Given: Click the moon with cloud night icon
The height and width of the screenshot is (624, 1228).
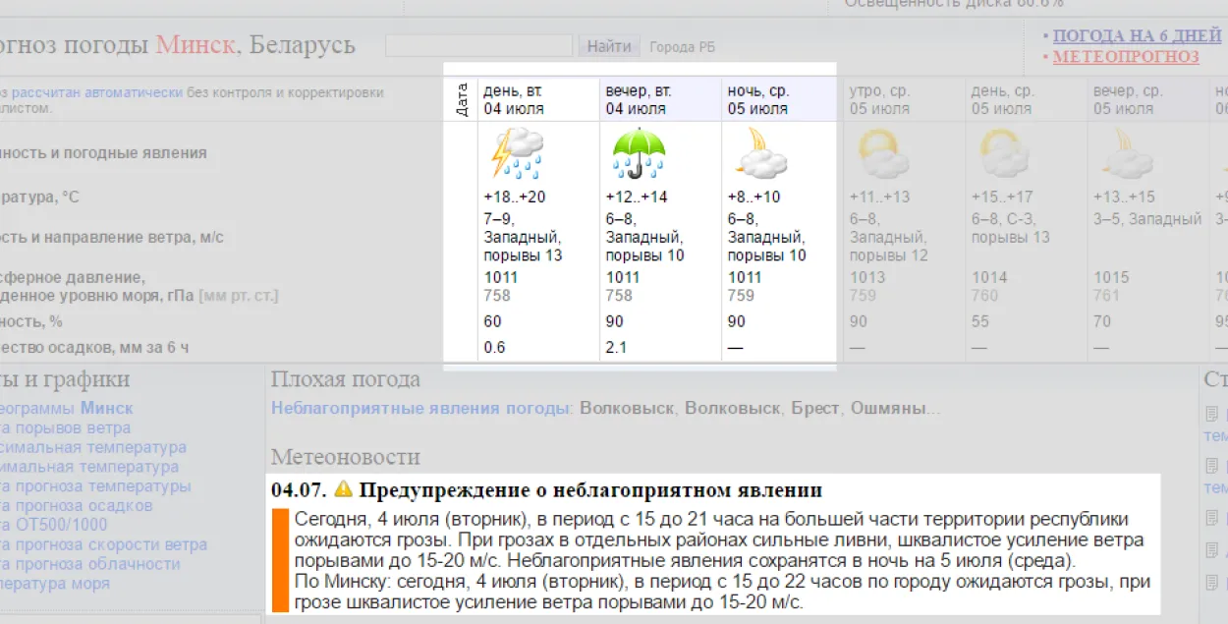Looking at the screenshot, I should [x=759, y=152].
